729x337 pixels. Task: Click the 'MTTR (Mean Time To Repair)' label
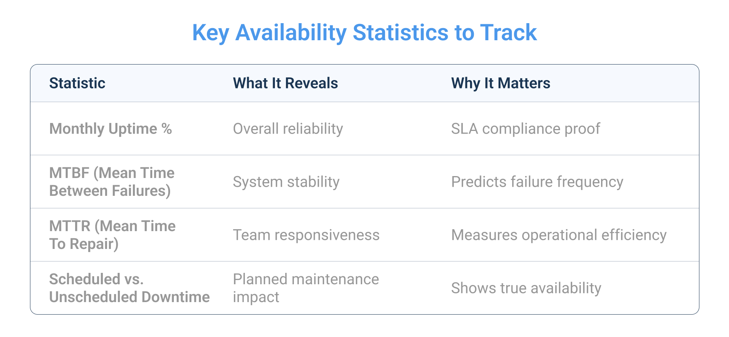point(112,235)
